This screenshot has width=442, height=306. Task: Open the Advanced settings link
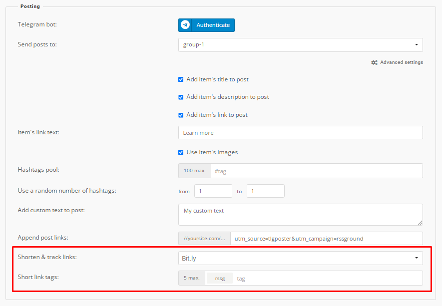click(397, 62)
